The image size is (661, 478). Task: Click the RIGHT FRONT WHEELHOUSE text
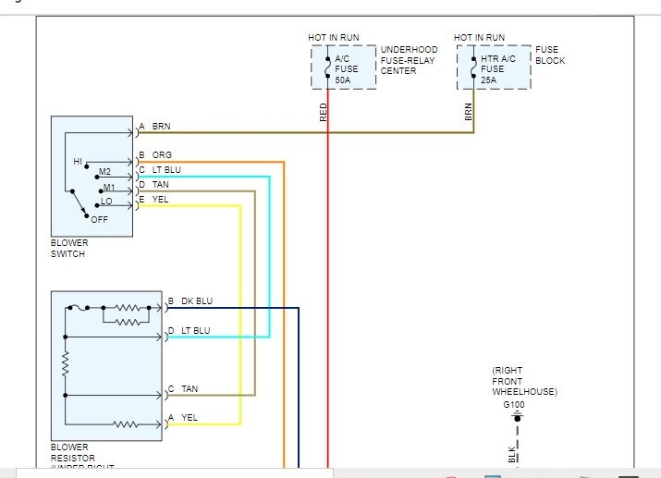[524, 381]
